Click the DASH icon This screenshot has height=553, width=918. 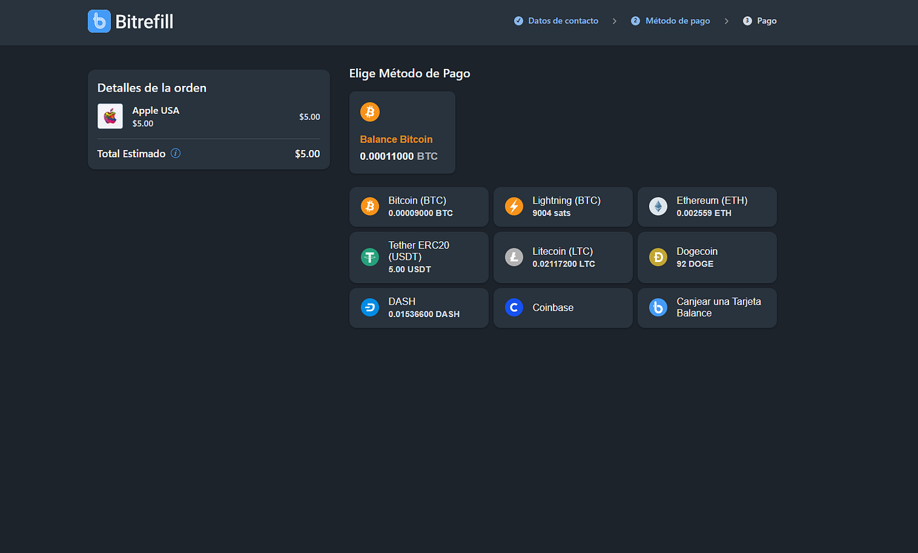[370, 307]
